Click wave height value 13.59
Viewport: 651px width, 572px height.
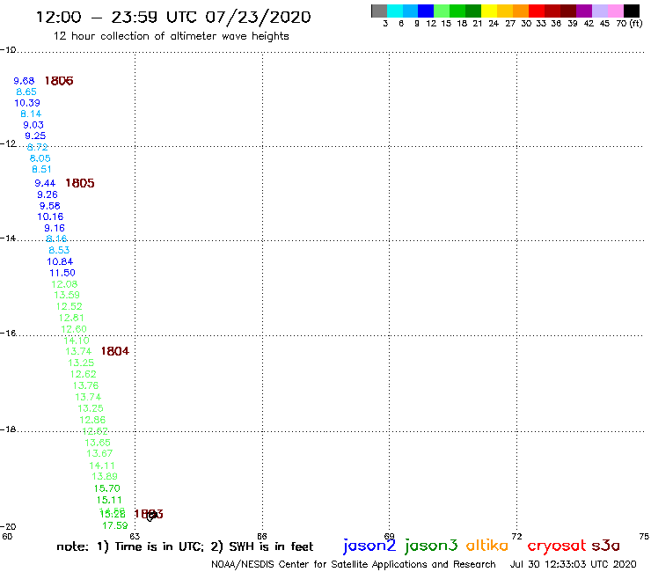(x=67, y=295)
